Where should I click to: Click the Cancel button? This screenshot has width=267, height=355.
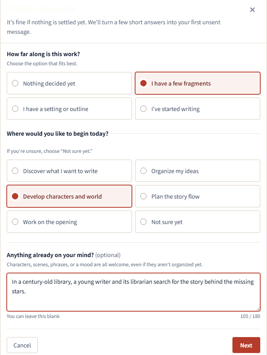(22, 345)
